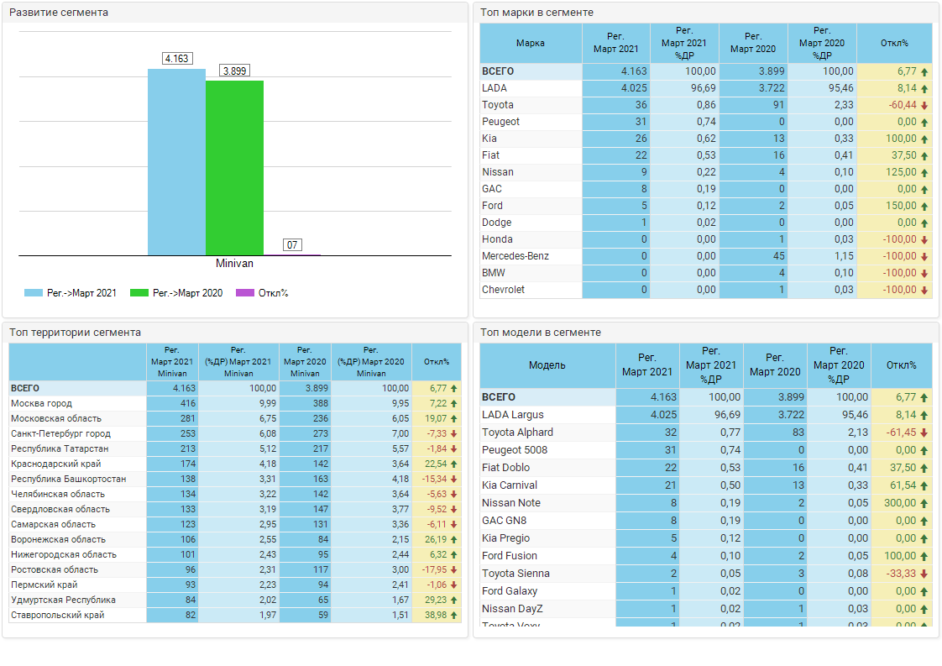Click the up arrow in LADA Largus row
942x666 pixels.
(x=924, y=415)
